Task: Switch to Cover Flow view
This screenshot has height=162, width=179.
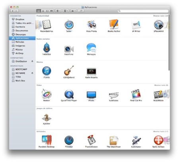Action: [x=52, y=11]
